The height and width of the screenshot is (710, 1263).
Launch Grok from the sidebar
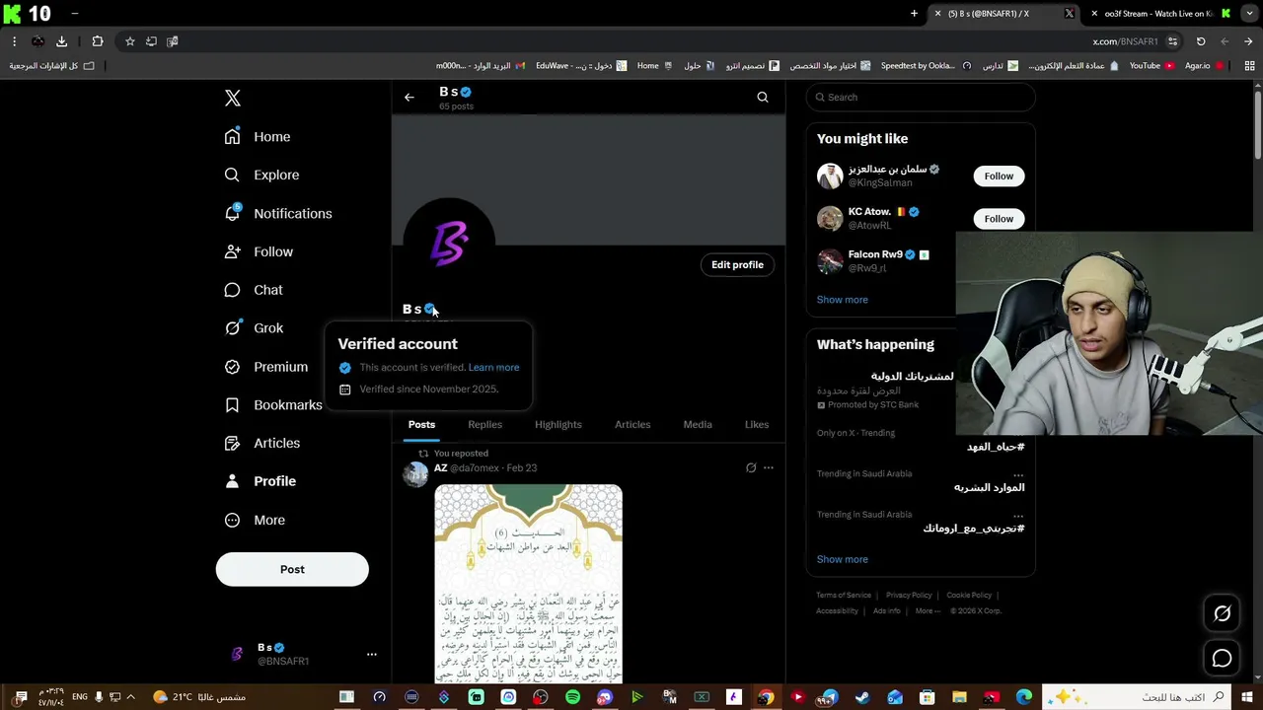point(254,328)
